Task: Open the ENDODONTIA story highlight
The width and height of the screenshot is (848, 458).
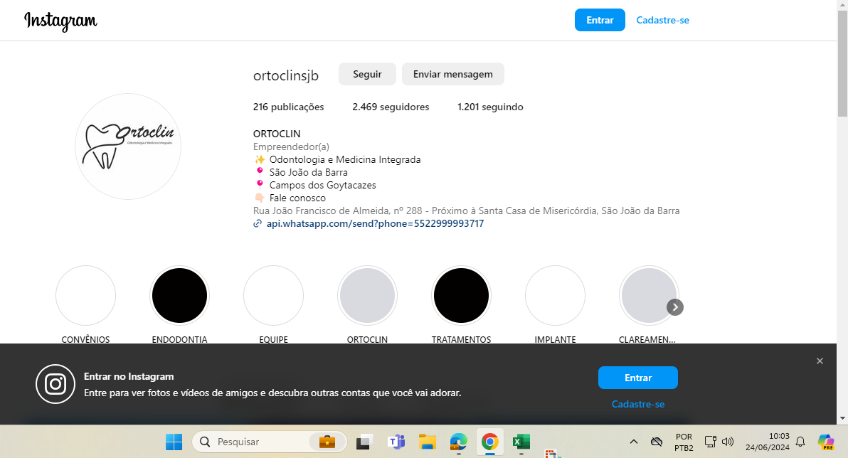Action: 179,295
